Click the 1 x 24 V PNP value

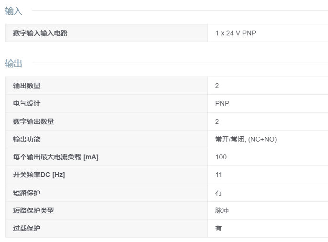[236, 33]
